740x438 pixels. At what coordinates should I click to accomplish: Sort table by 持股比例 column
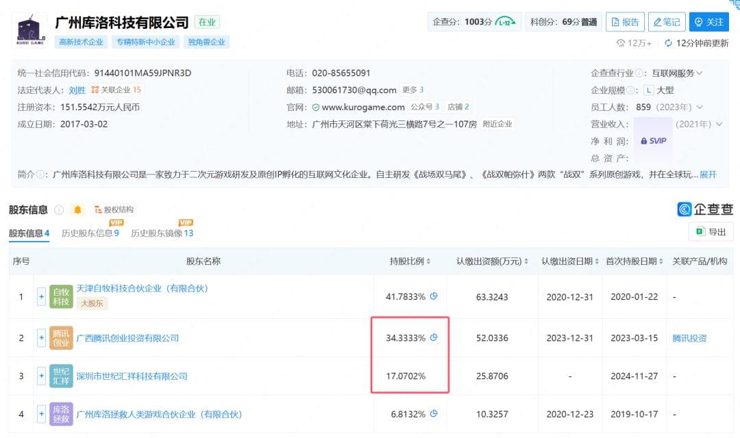click(x=411, y=261)
